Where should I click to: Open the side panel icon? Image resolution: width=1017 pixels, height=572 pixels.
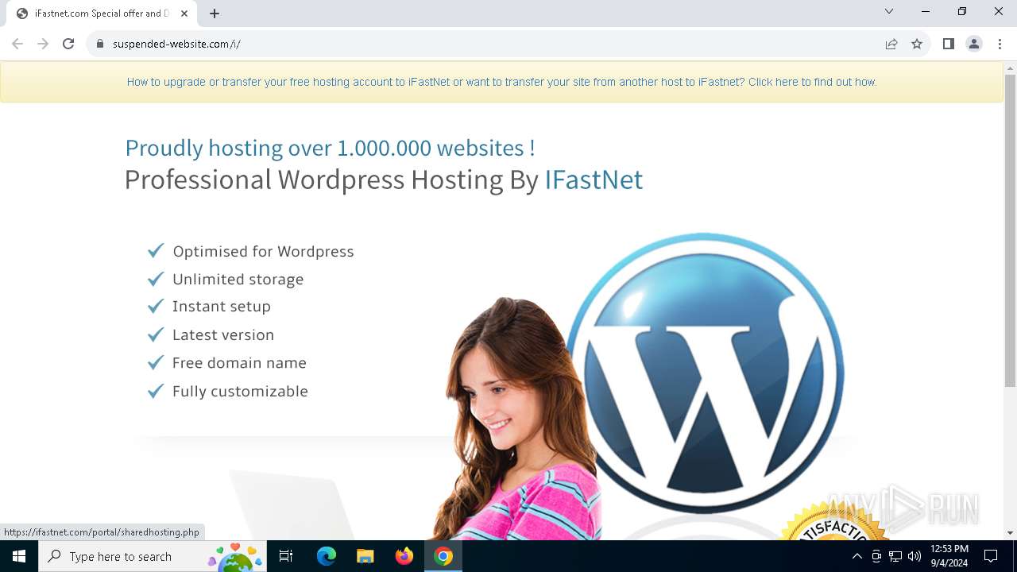948,44
